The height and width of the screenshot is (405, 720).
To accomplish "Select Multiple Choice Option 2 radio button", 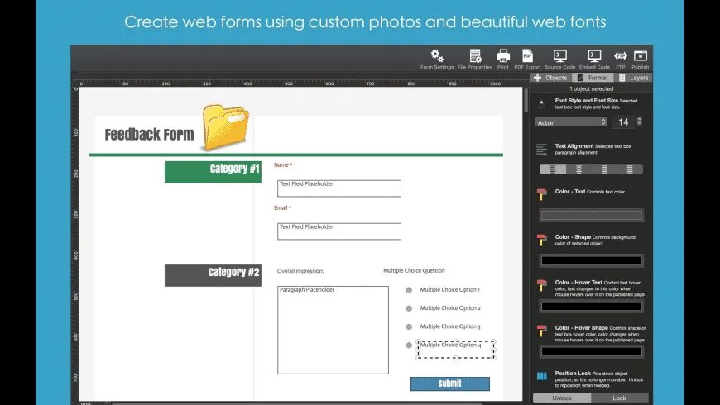I will pos(409,308).
